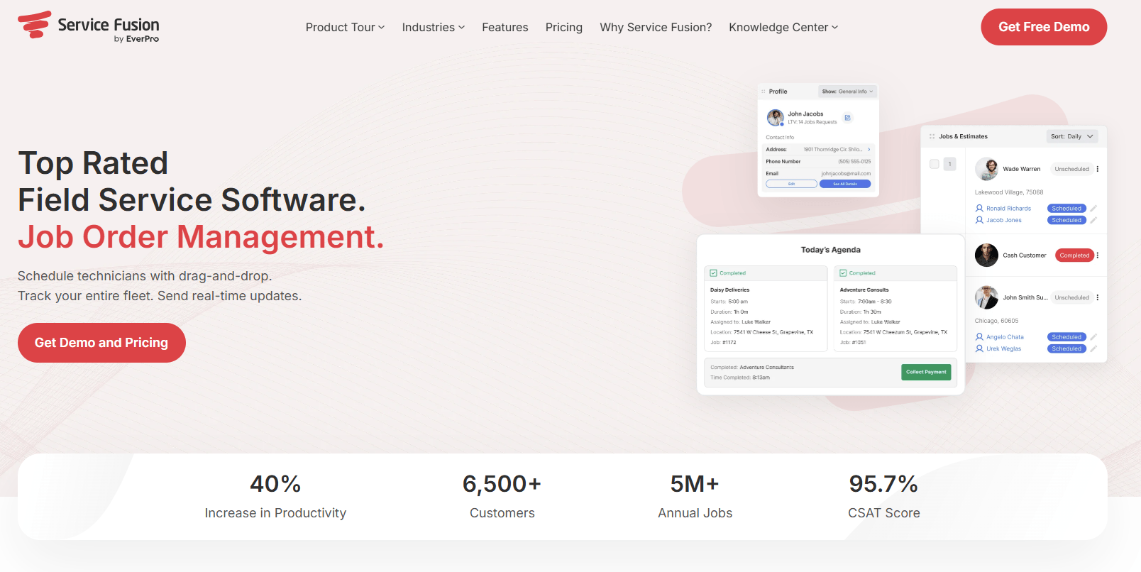Click the edit icon beside John Jacobs
The width and height of the screenshot is (1141, 572).
point(847,118)
